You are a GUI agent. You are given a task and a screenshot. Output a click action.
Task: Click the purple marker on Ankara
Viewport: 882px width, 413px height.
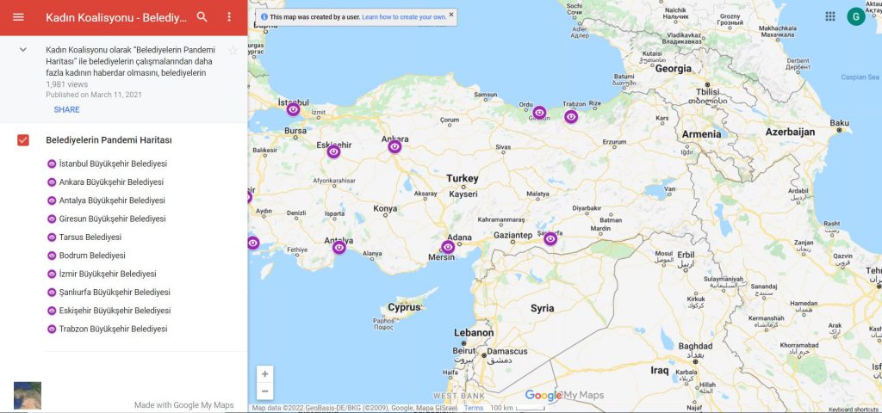394,146
